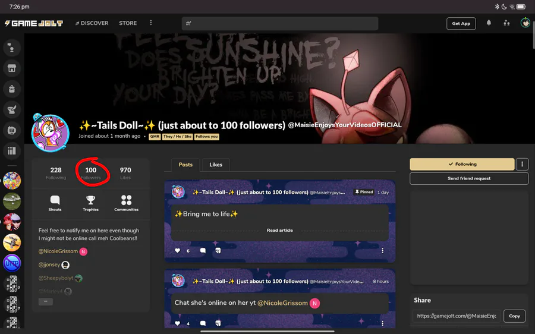
Task: Copy the profile share link
Action: tap(515, 316)
